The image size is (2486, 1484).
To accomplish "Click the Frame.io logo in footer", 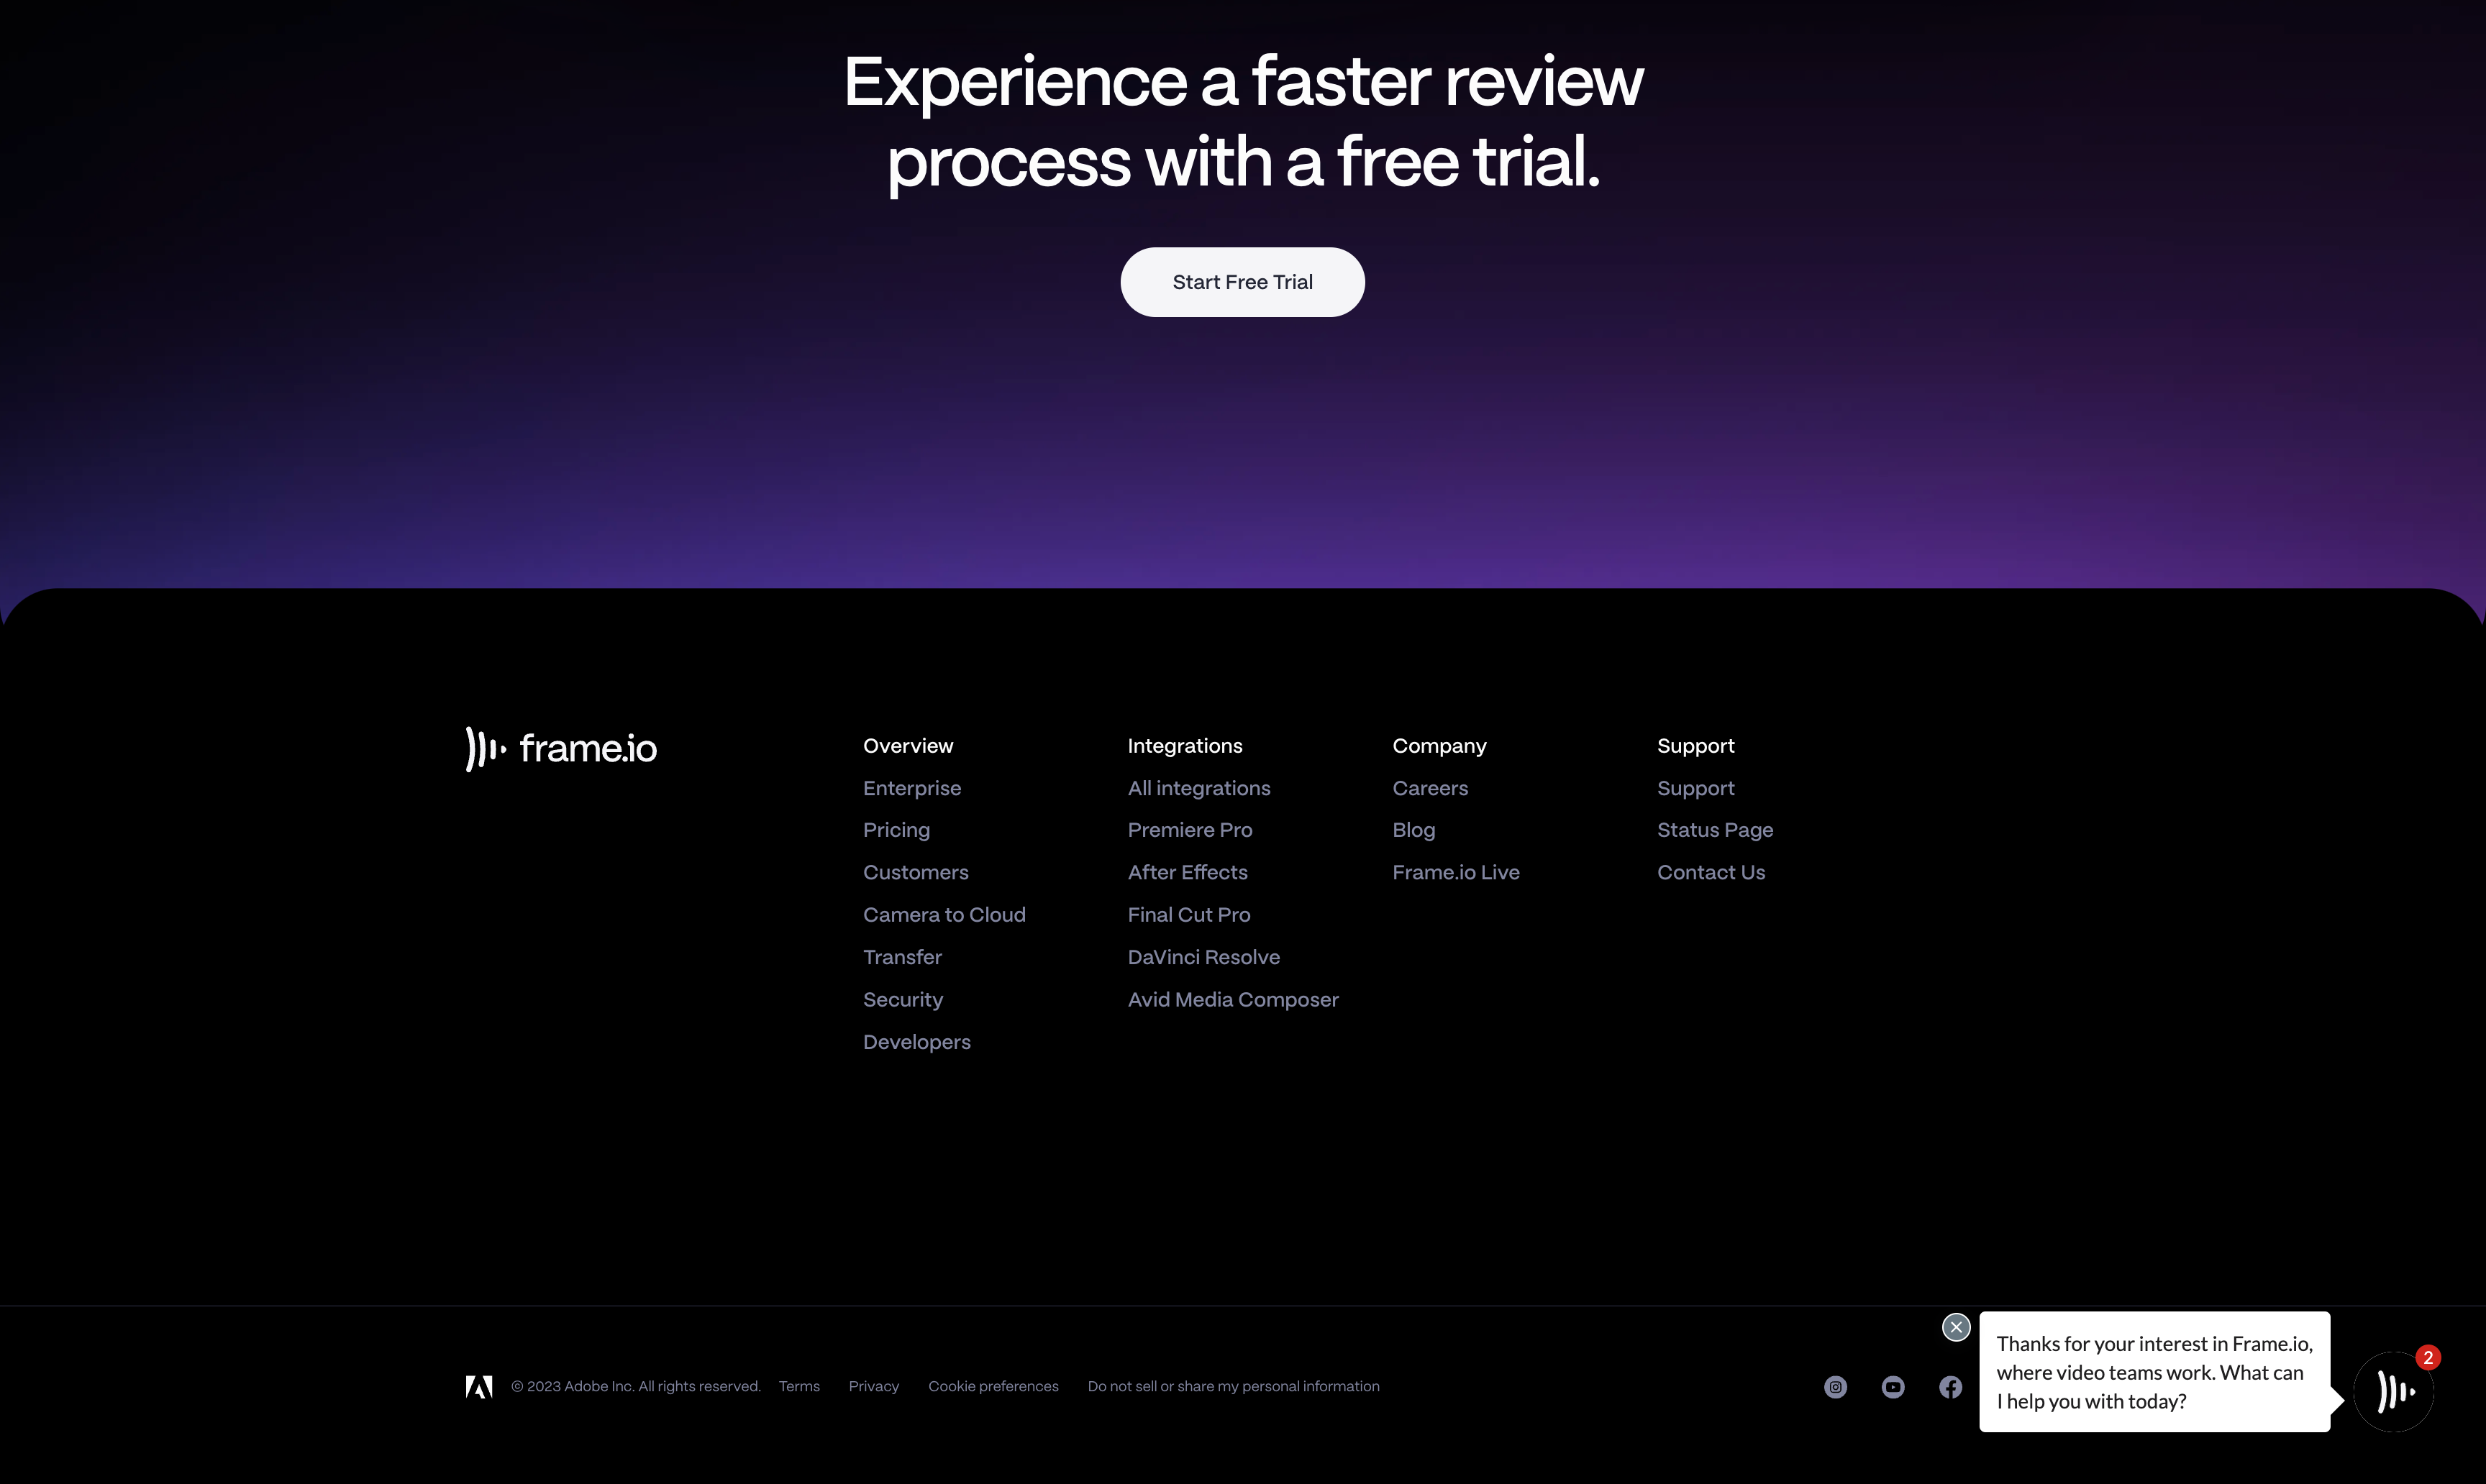I will (x=561, y=749).
